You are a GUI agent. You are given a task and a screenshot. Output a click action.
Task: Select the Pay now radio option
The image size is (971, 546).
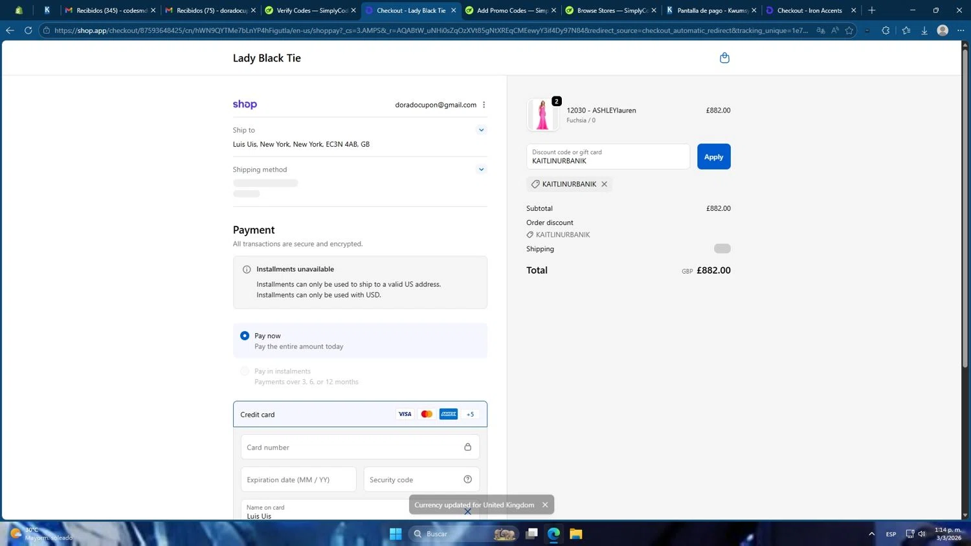[245, 336]
